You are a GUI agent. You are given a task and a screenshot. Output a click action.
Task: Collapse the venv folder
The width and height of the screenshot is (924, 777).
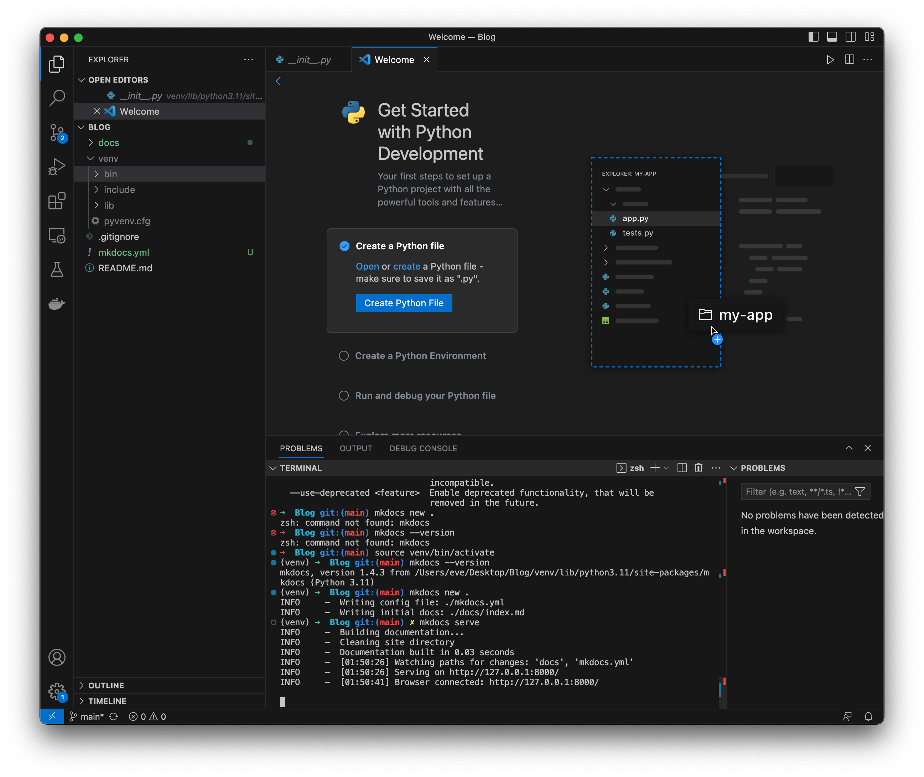[170, 158]
